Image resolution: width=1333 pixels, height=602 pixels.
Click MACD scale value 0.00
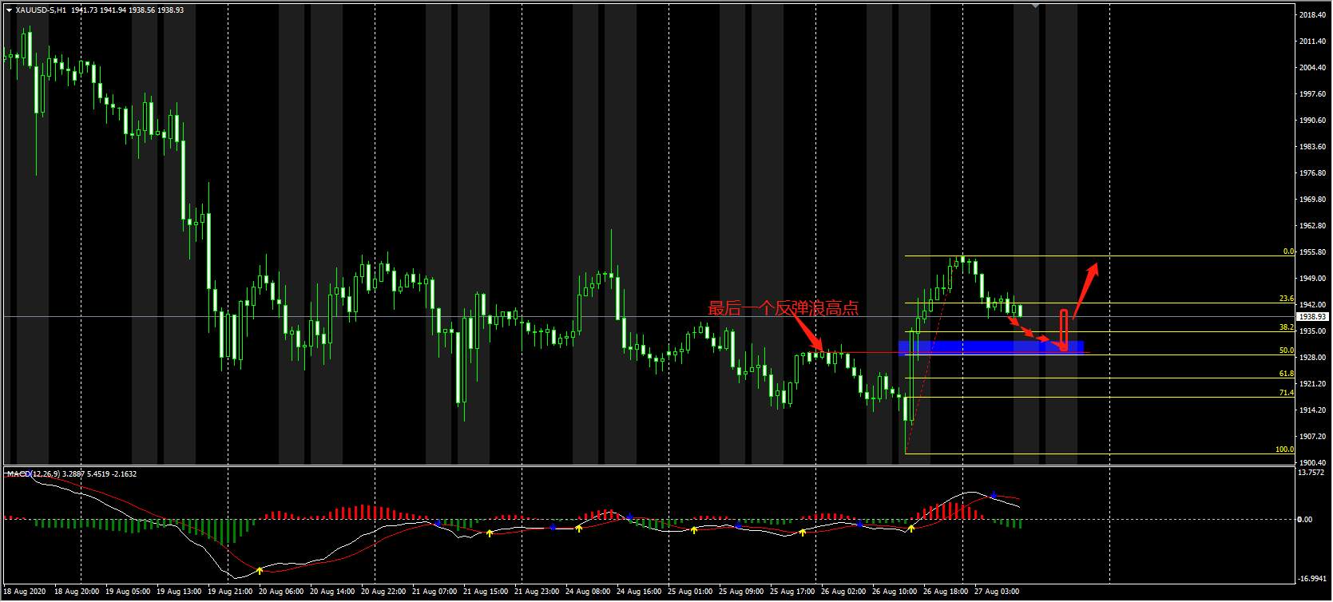(1305, 520)
